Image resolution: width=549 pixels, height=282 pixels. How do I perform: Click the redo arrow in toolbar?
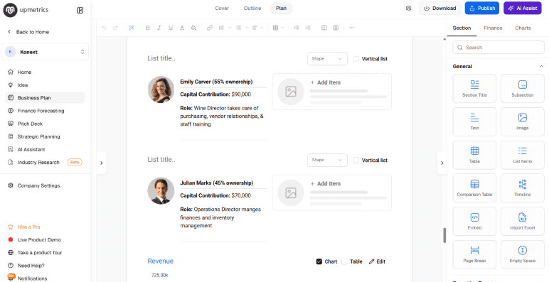point(115,28)
